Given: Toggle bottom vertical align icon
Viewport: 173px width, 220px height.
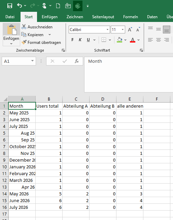Looking at the screenshot, I should tap(167, 29).
